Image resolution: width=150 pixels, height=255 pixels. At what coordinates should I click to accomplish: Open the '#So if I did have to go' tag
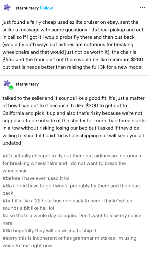(71, 189)
